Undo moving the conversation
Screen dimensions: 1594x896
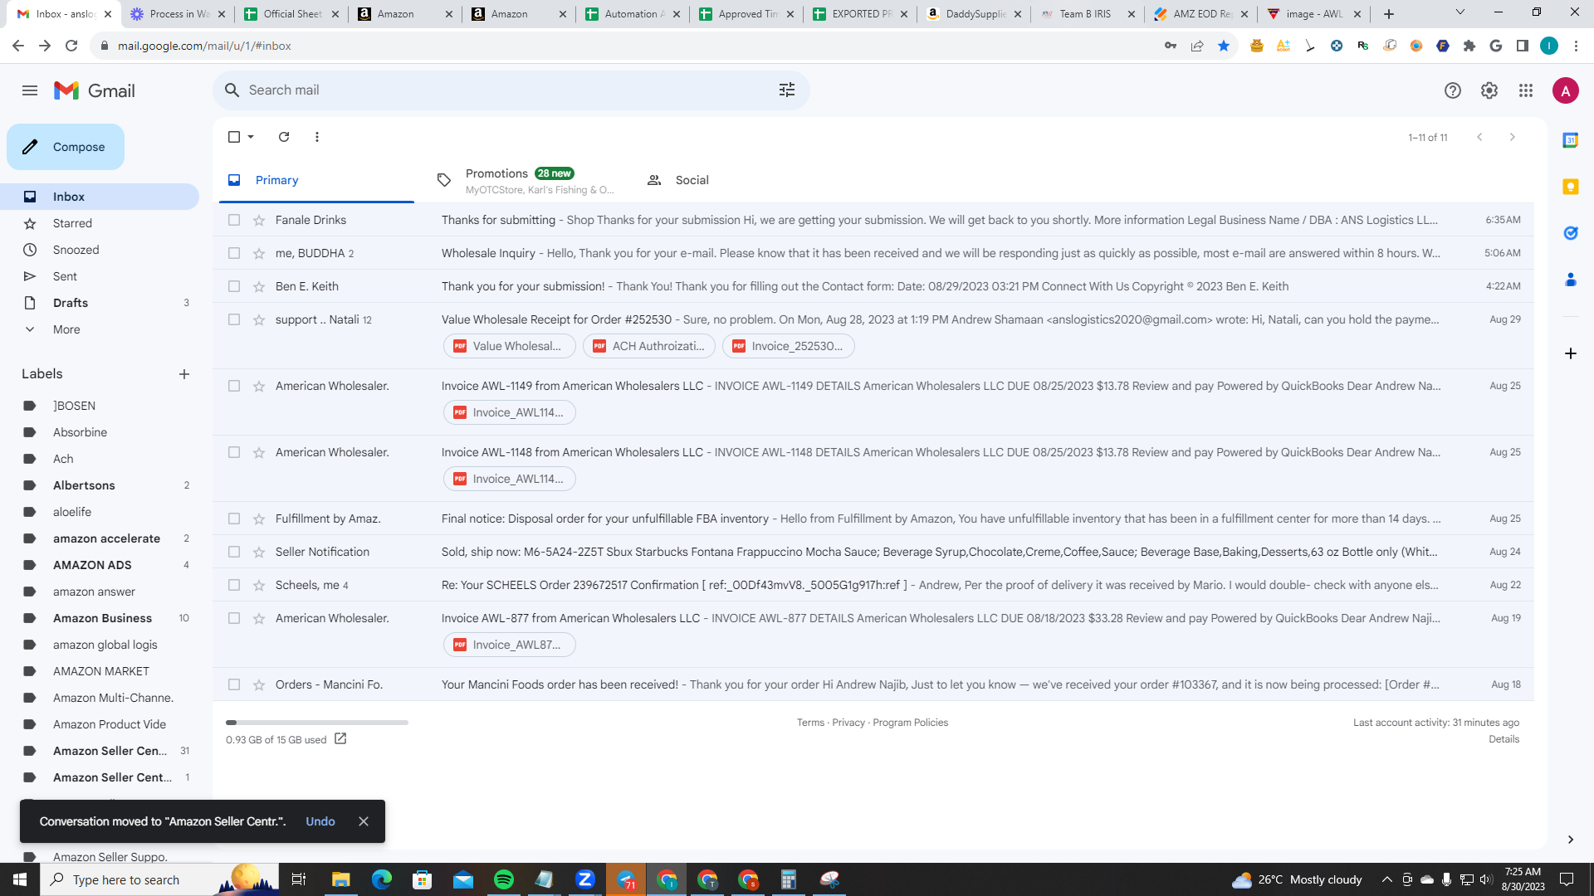pos(320,821)
